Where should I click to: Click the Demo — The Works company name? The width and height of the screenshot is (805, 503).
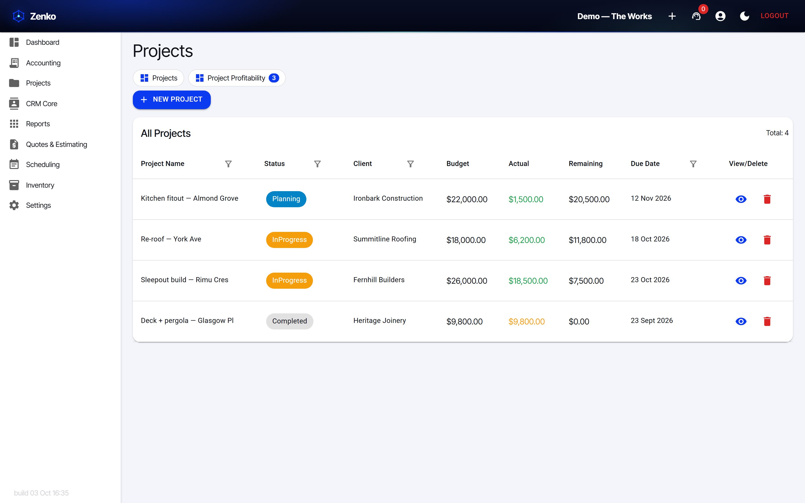(614, 16)
